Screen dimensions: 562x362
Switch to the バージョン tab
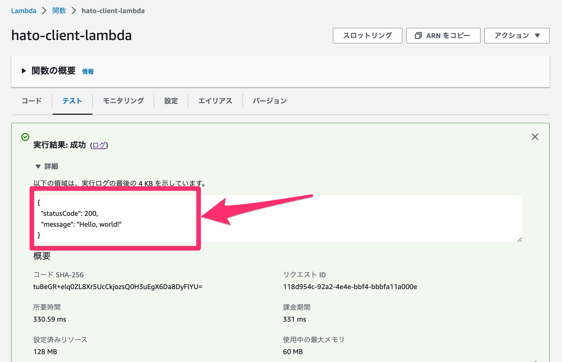coord(269,101)
